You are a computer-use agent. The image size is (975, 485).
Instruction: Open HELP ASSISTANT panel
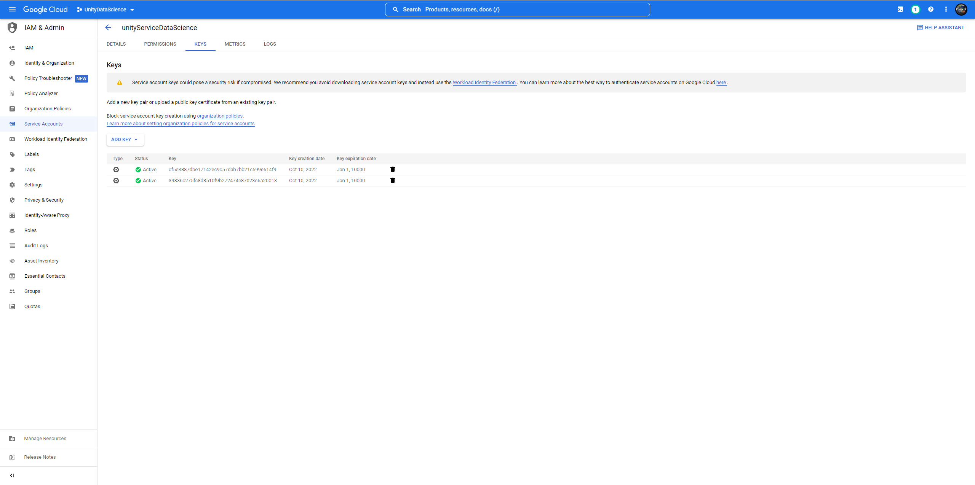941,28
